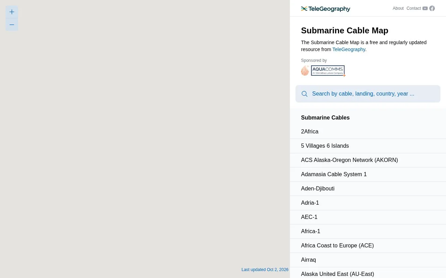Open the Contact page
The image size is (446, 278).
tap(414, 8)
